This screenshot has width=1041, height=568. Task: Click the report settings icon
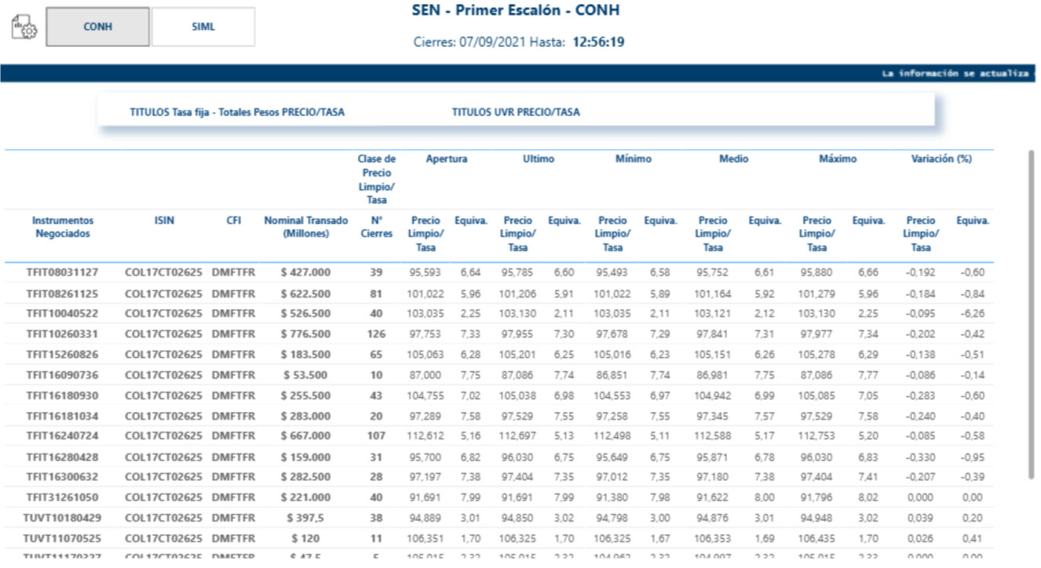pos(24,27)
